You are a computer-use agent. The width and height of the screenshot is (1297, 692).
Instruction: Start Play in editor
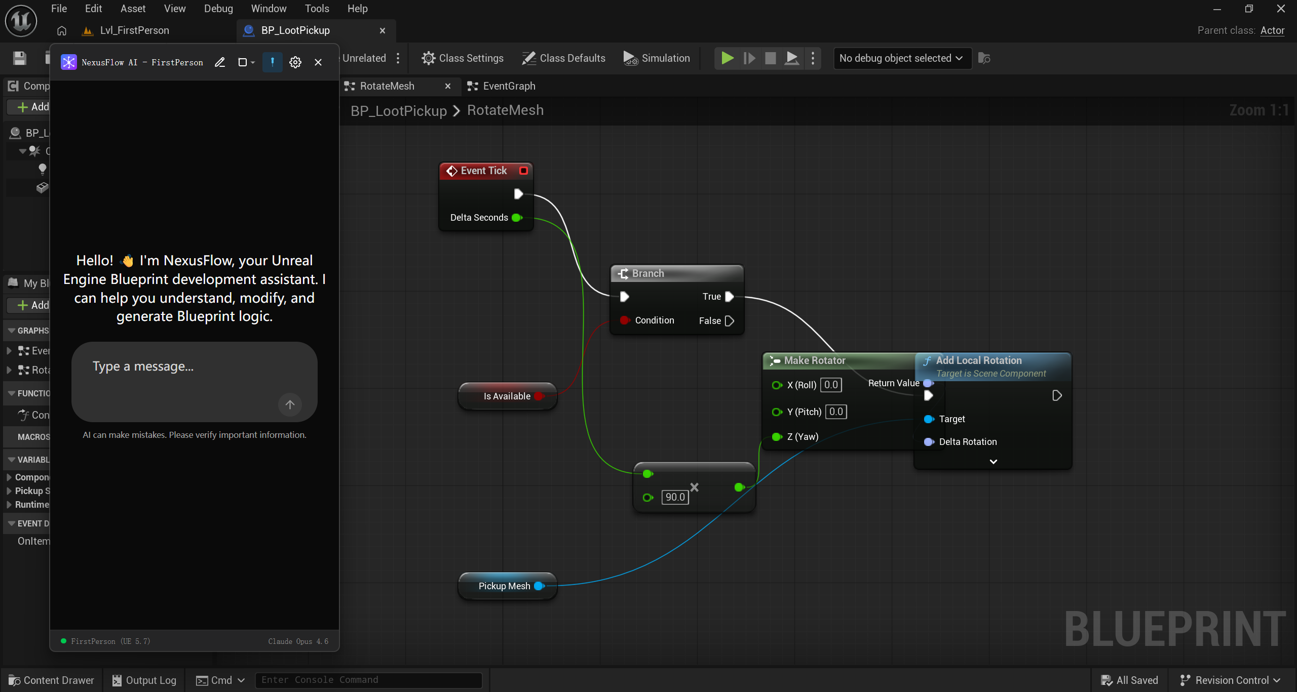tap(728, 58)
